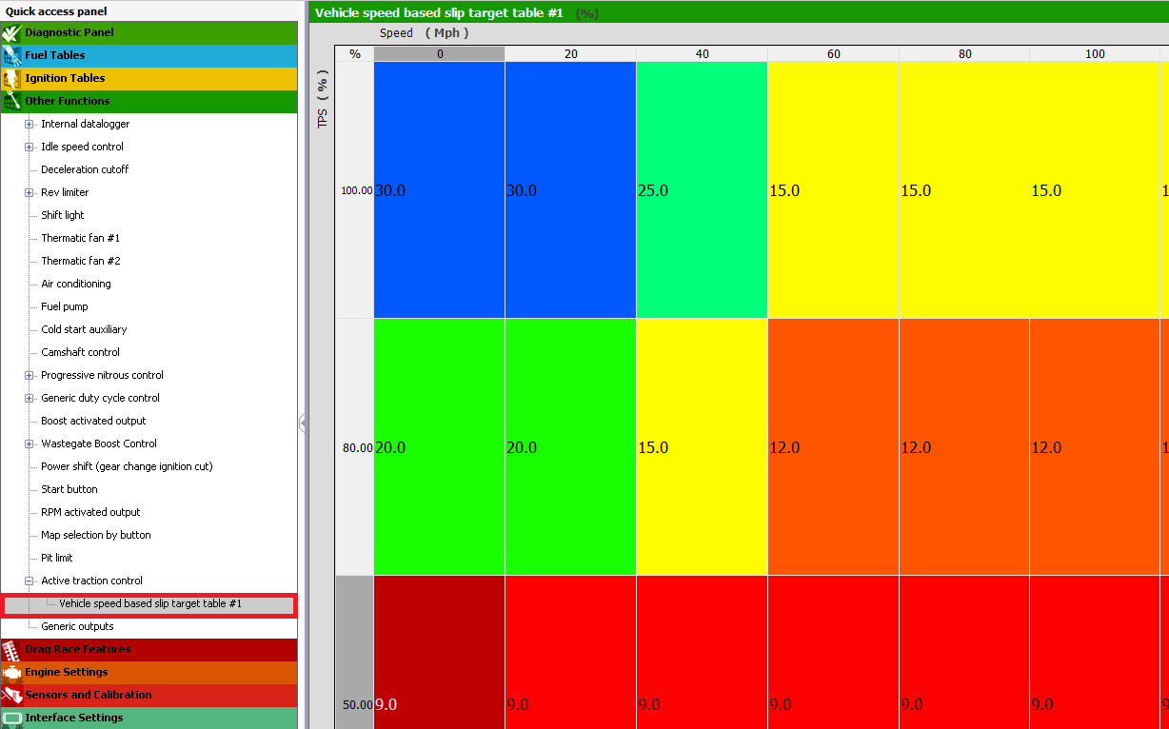Select the Pit limit tree item
Screen dimensions: 1169x729
pyautogui.click(x=57, y=558)
